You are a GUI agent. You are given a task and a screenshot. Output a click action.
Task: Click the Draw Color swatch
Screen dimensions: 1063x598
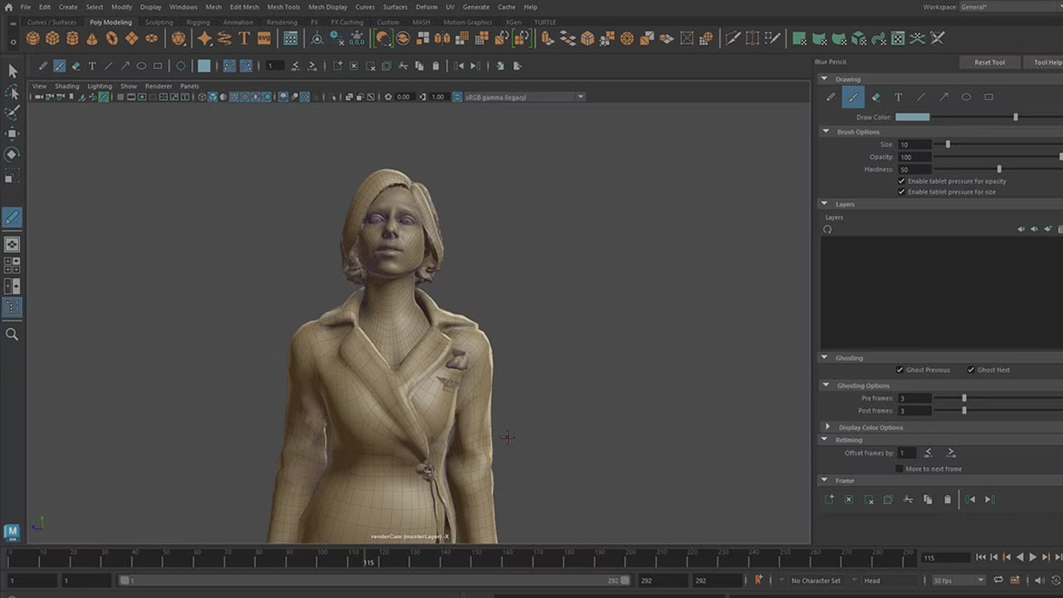(x=912, y=116)
